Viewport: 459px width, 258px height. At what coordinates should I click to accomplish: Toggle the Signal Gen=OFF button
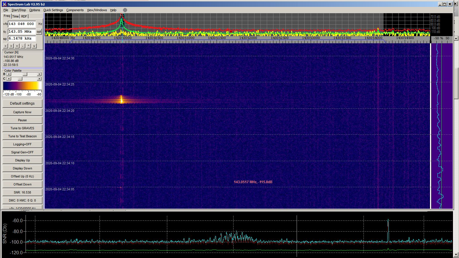(22, 152)
